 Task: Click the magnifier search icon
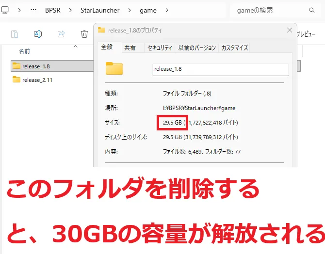coord(312,10)
